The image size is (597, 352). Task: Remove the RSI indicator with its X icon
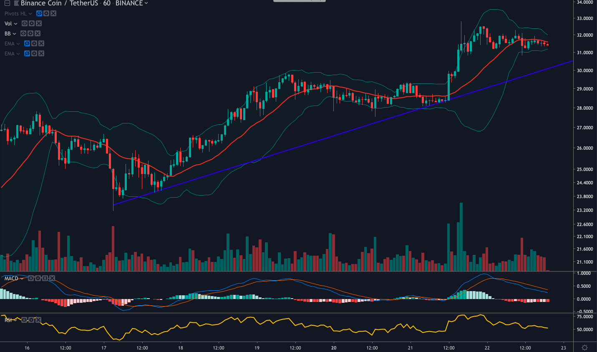point(38,320)
